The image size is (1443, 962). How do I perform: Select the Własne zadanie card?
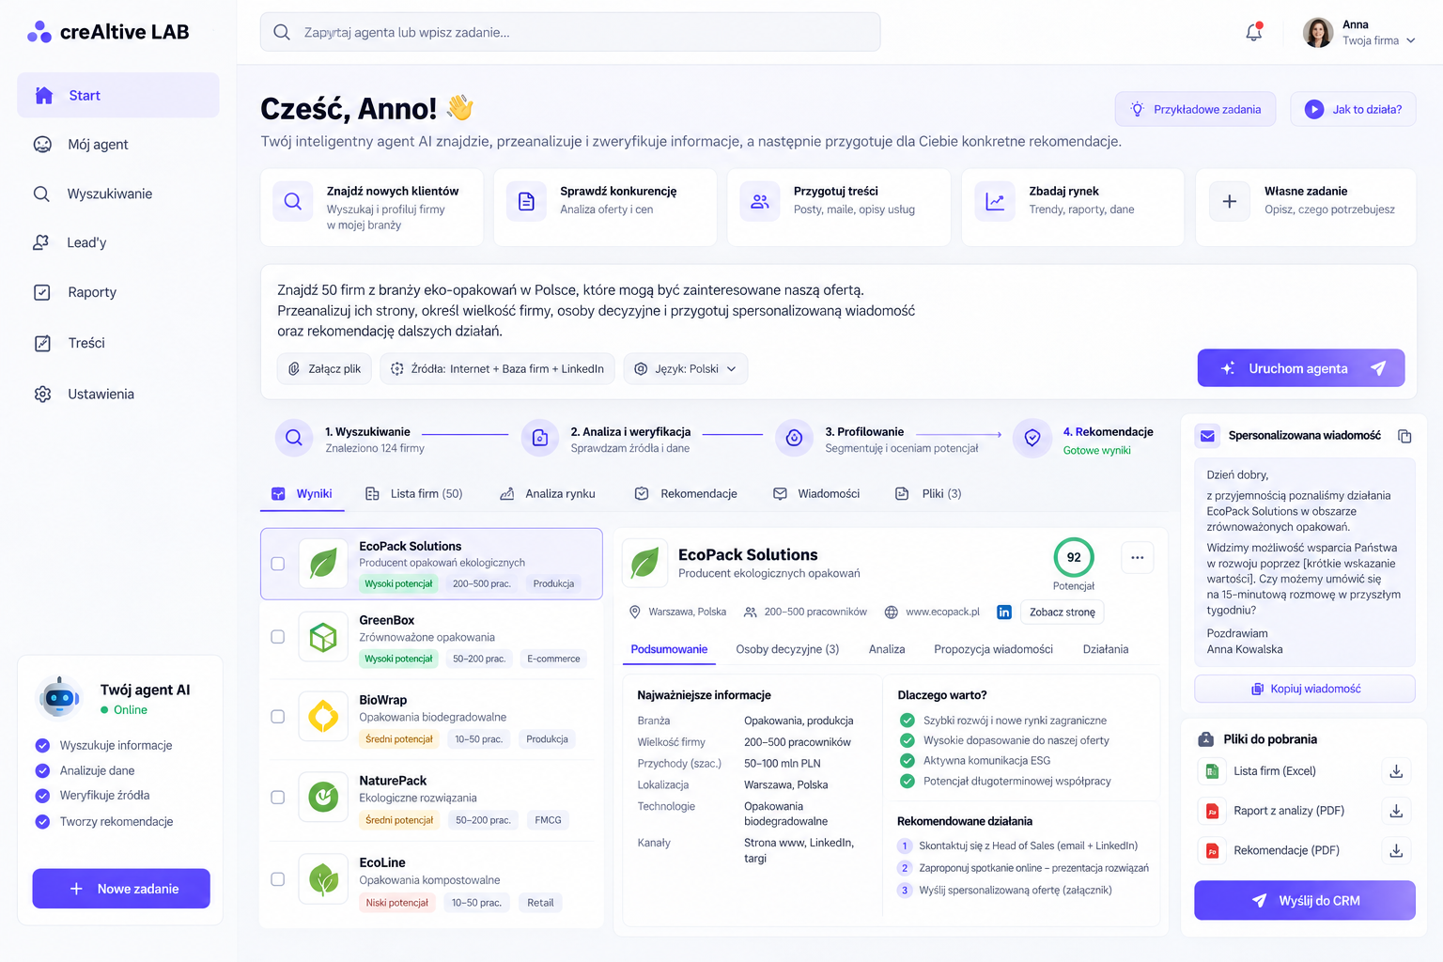1306,208
